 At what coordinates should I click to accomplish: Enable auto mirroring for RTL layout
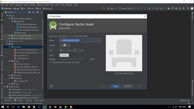click(x=50, y=62)
